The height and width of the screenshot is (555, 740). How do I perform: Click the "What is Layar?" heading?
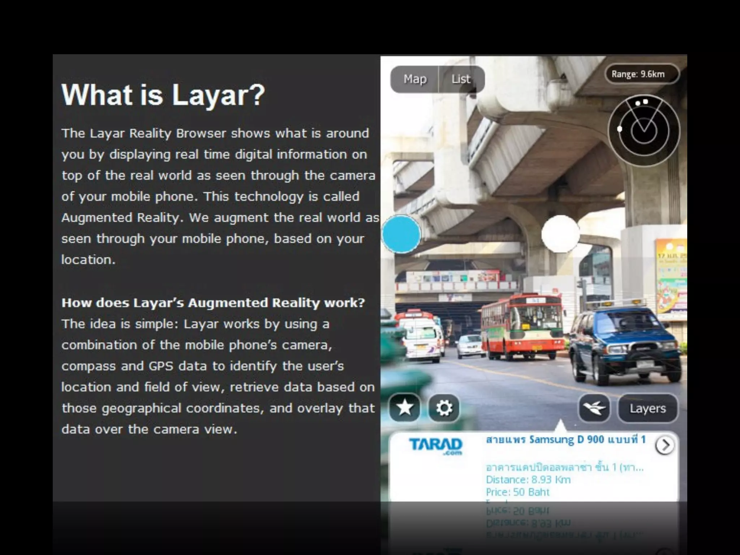[163, 95]
